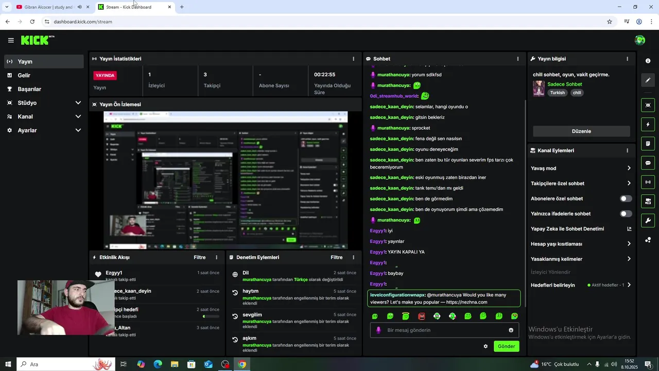Open Hesap yaşı kısıtlaması options arrow
659x371 pixels.
pos(629,244)
